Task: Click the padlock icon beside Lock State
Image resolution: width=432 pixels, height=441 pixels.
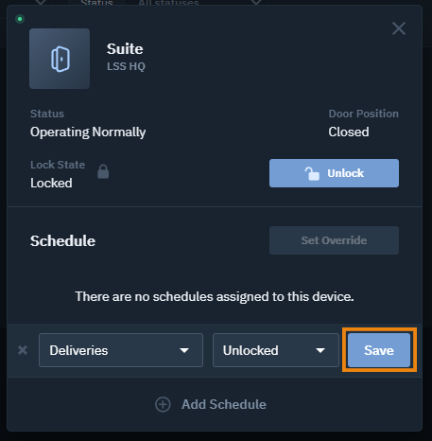Action: (x=103, y=171)
